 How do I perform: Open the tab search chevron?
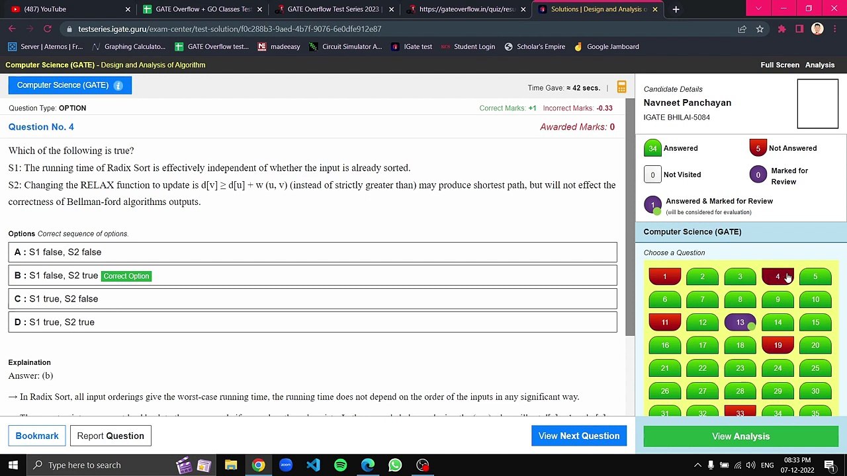(x=758, y=9)
